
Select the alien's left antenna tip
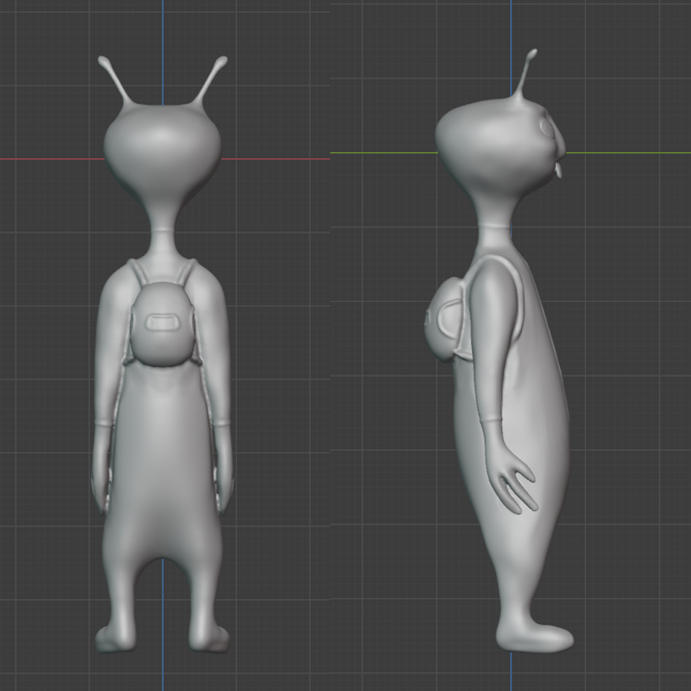coord(104,61)
